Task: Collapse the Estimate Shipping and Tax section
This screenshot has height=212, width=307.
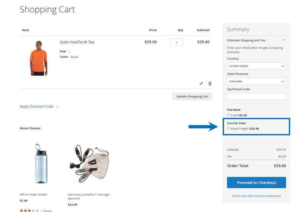Action: 284,40
